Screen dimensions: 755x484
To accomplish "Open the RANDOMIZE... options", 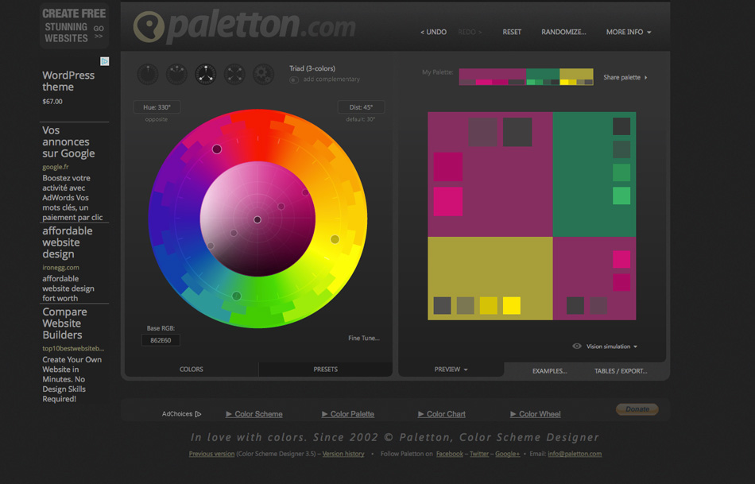I will click(563, 32).
